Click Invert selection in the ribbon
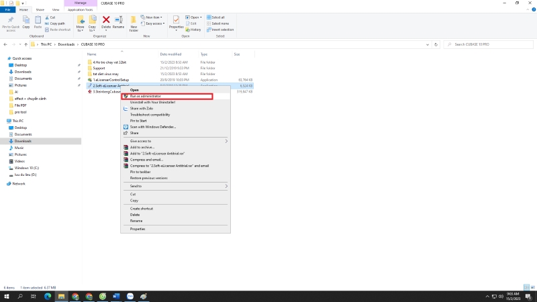This screenshot has height=302, width=537. coord(220,30)
